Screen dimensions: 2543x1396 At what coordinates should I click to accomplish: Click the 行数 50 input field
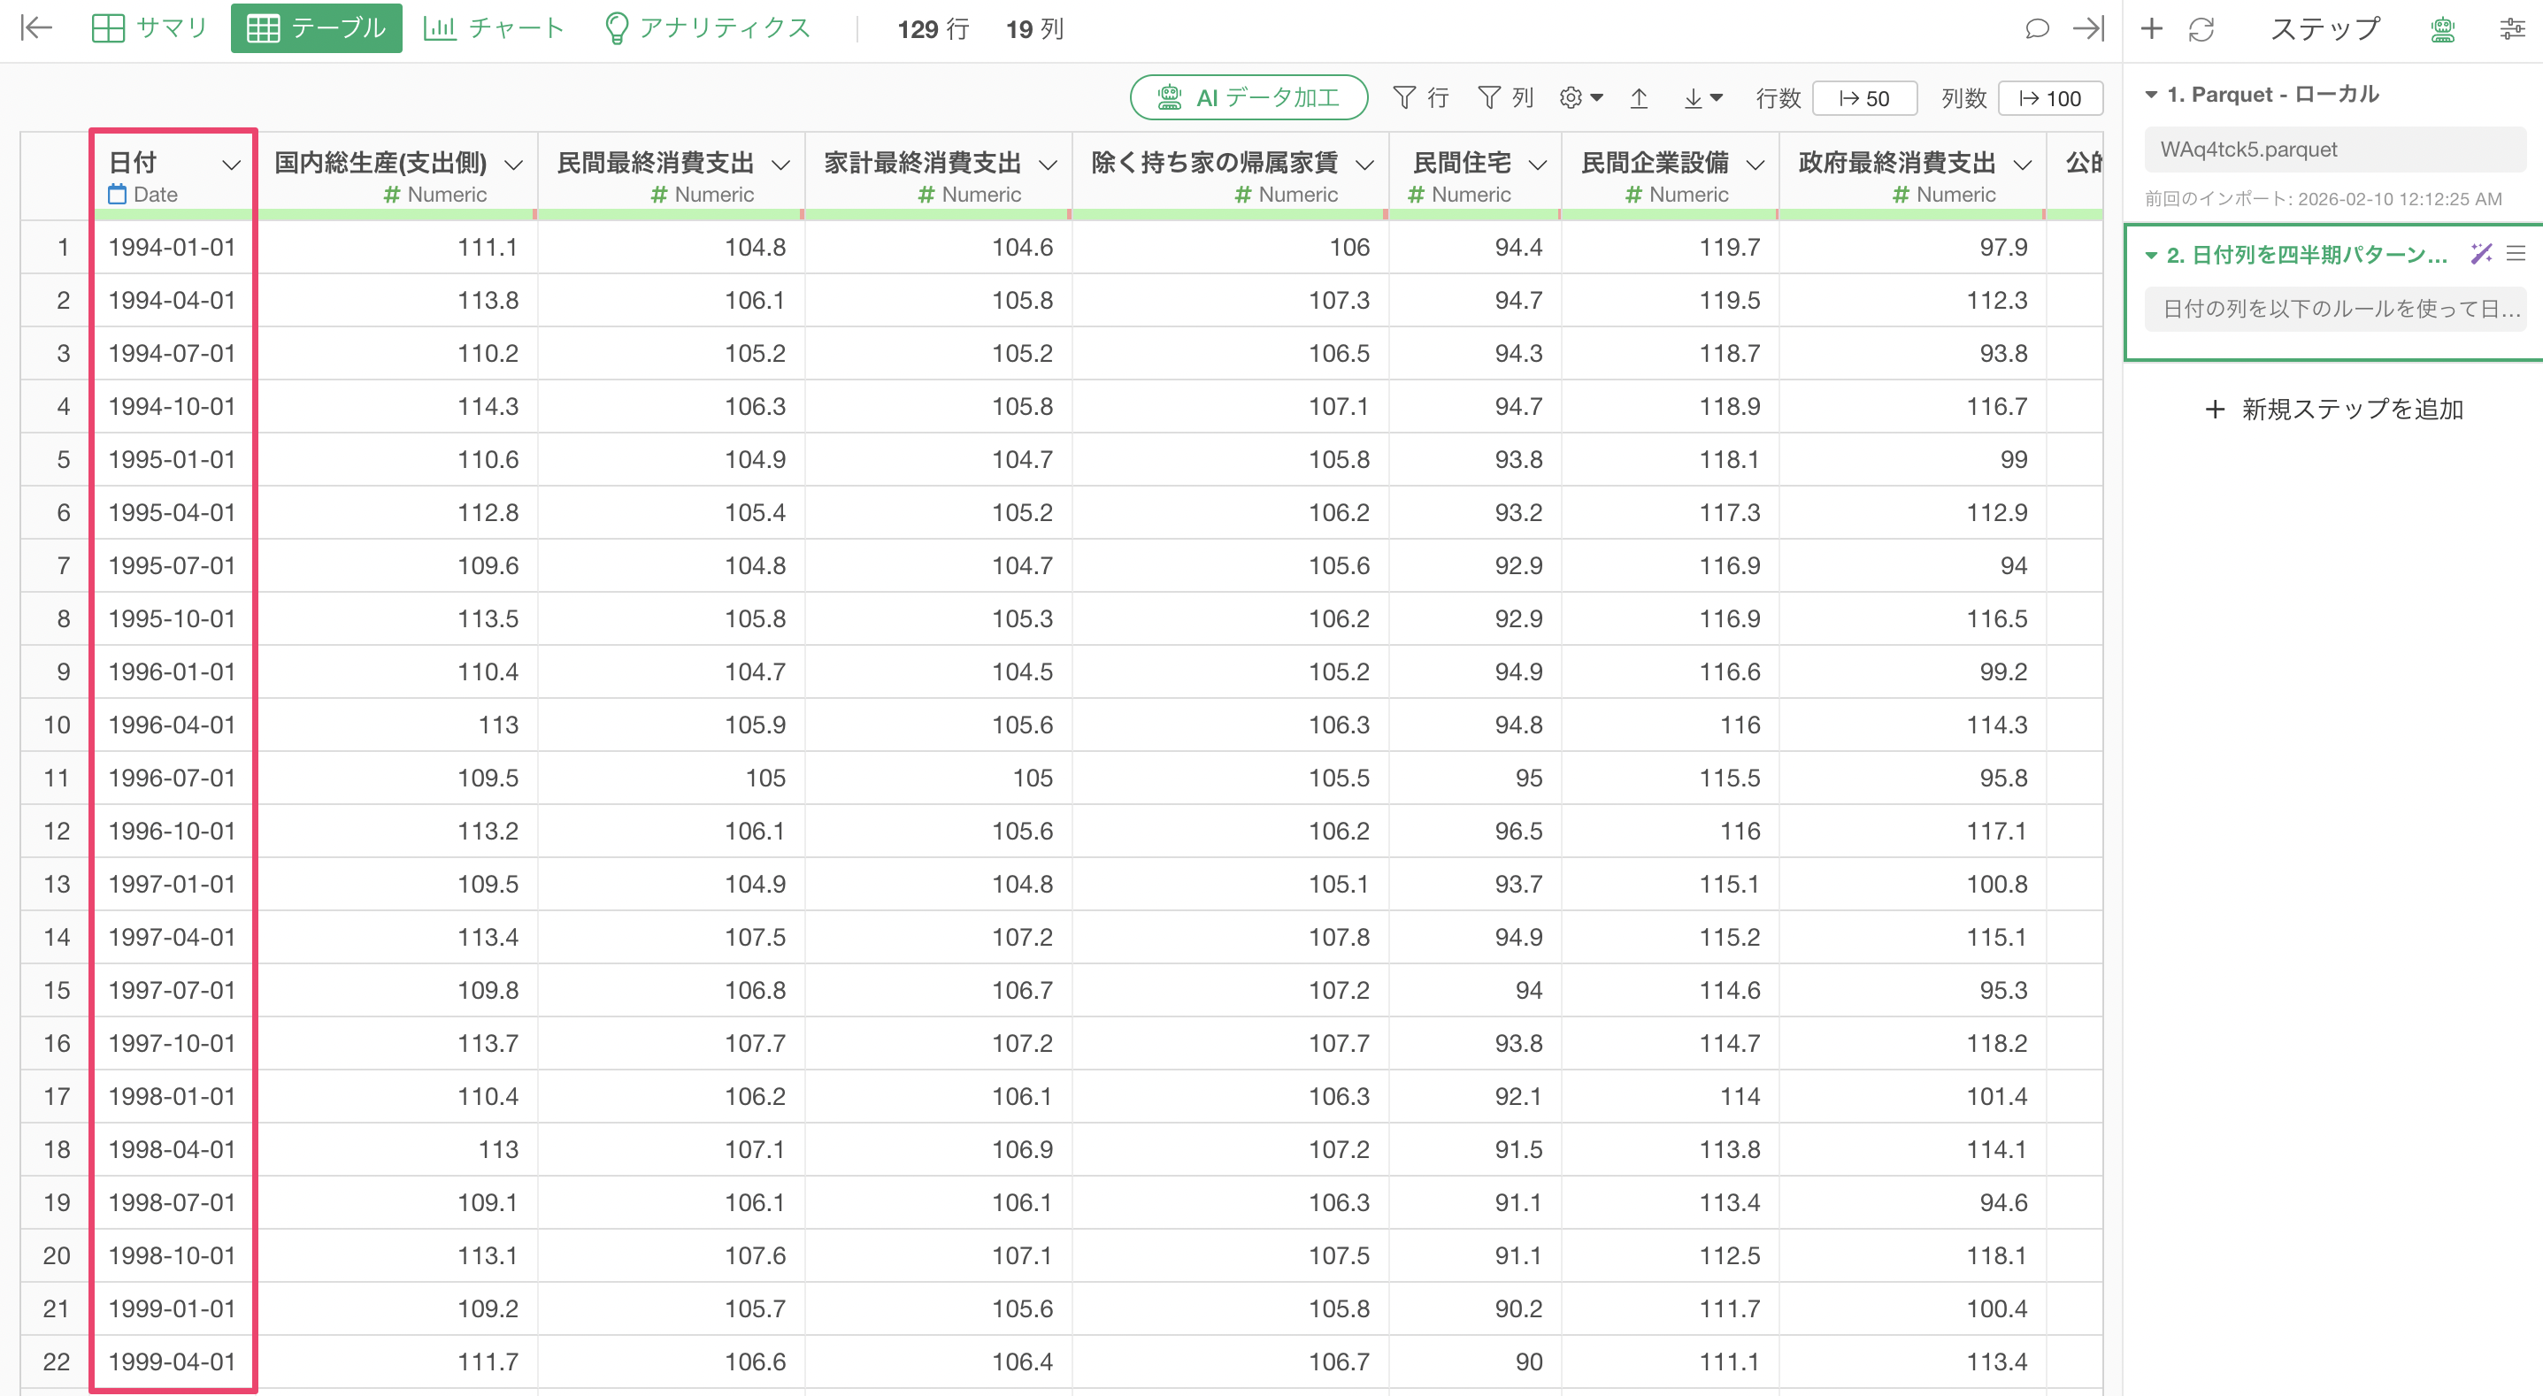pos(1863,97)
